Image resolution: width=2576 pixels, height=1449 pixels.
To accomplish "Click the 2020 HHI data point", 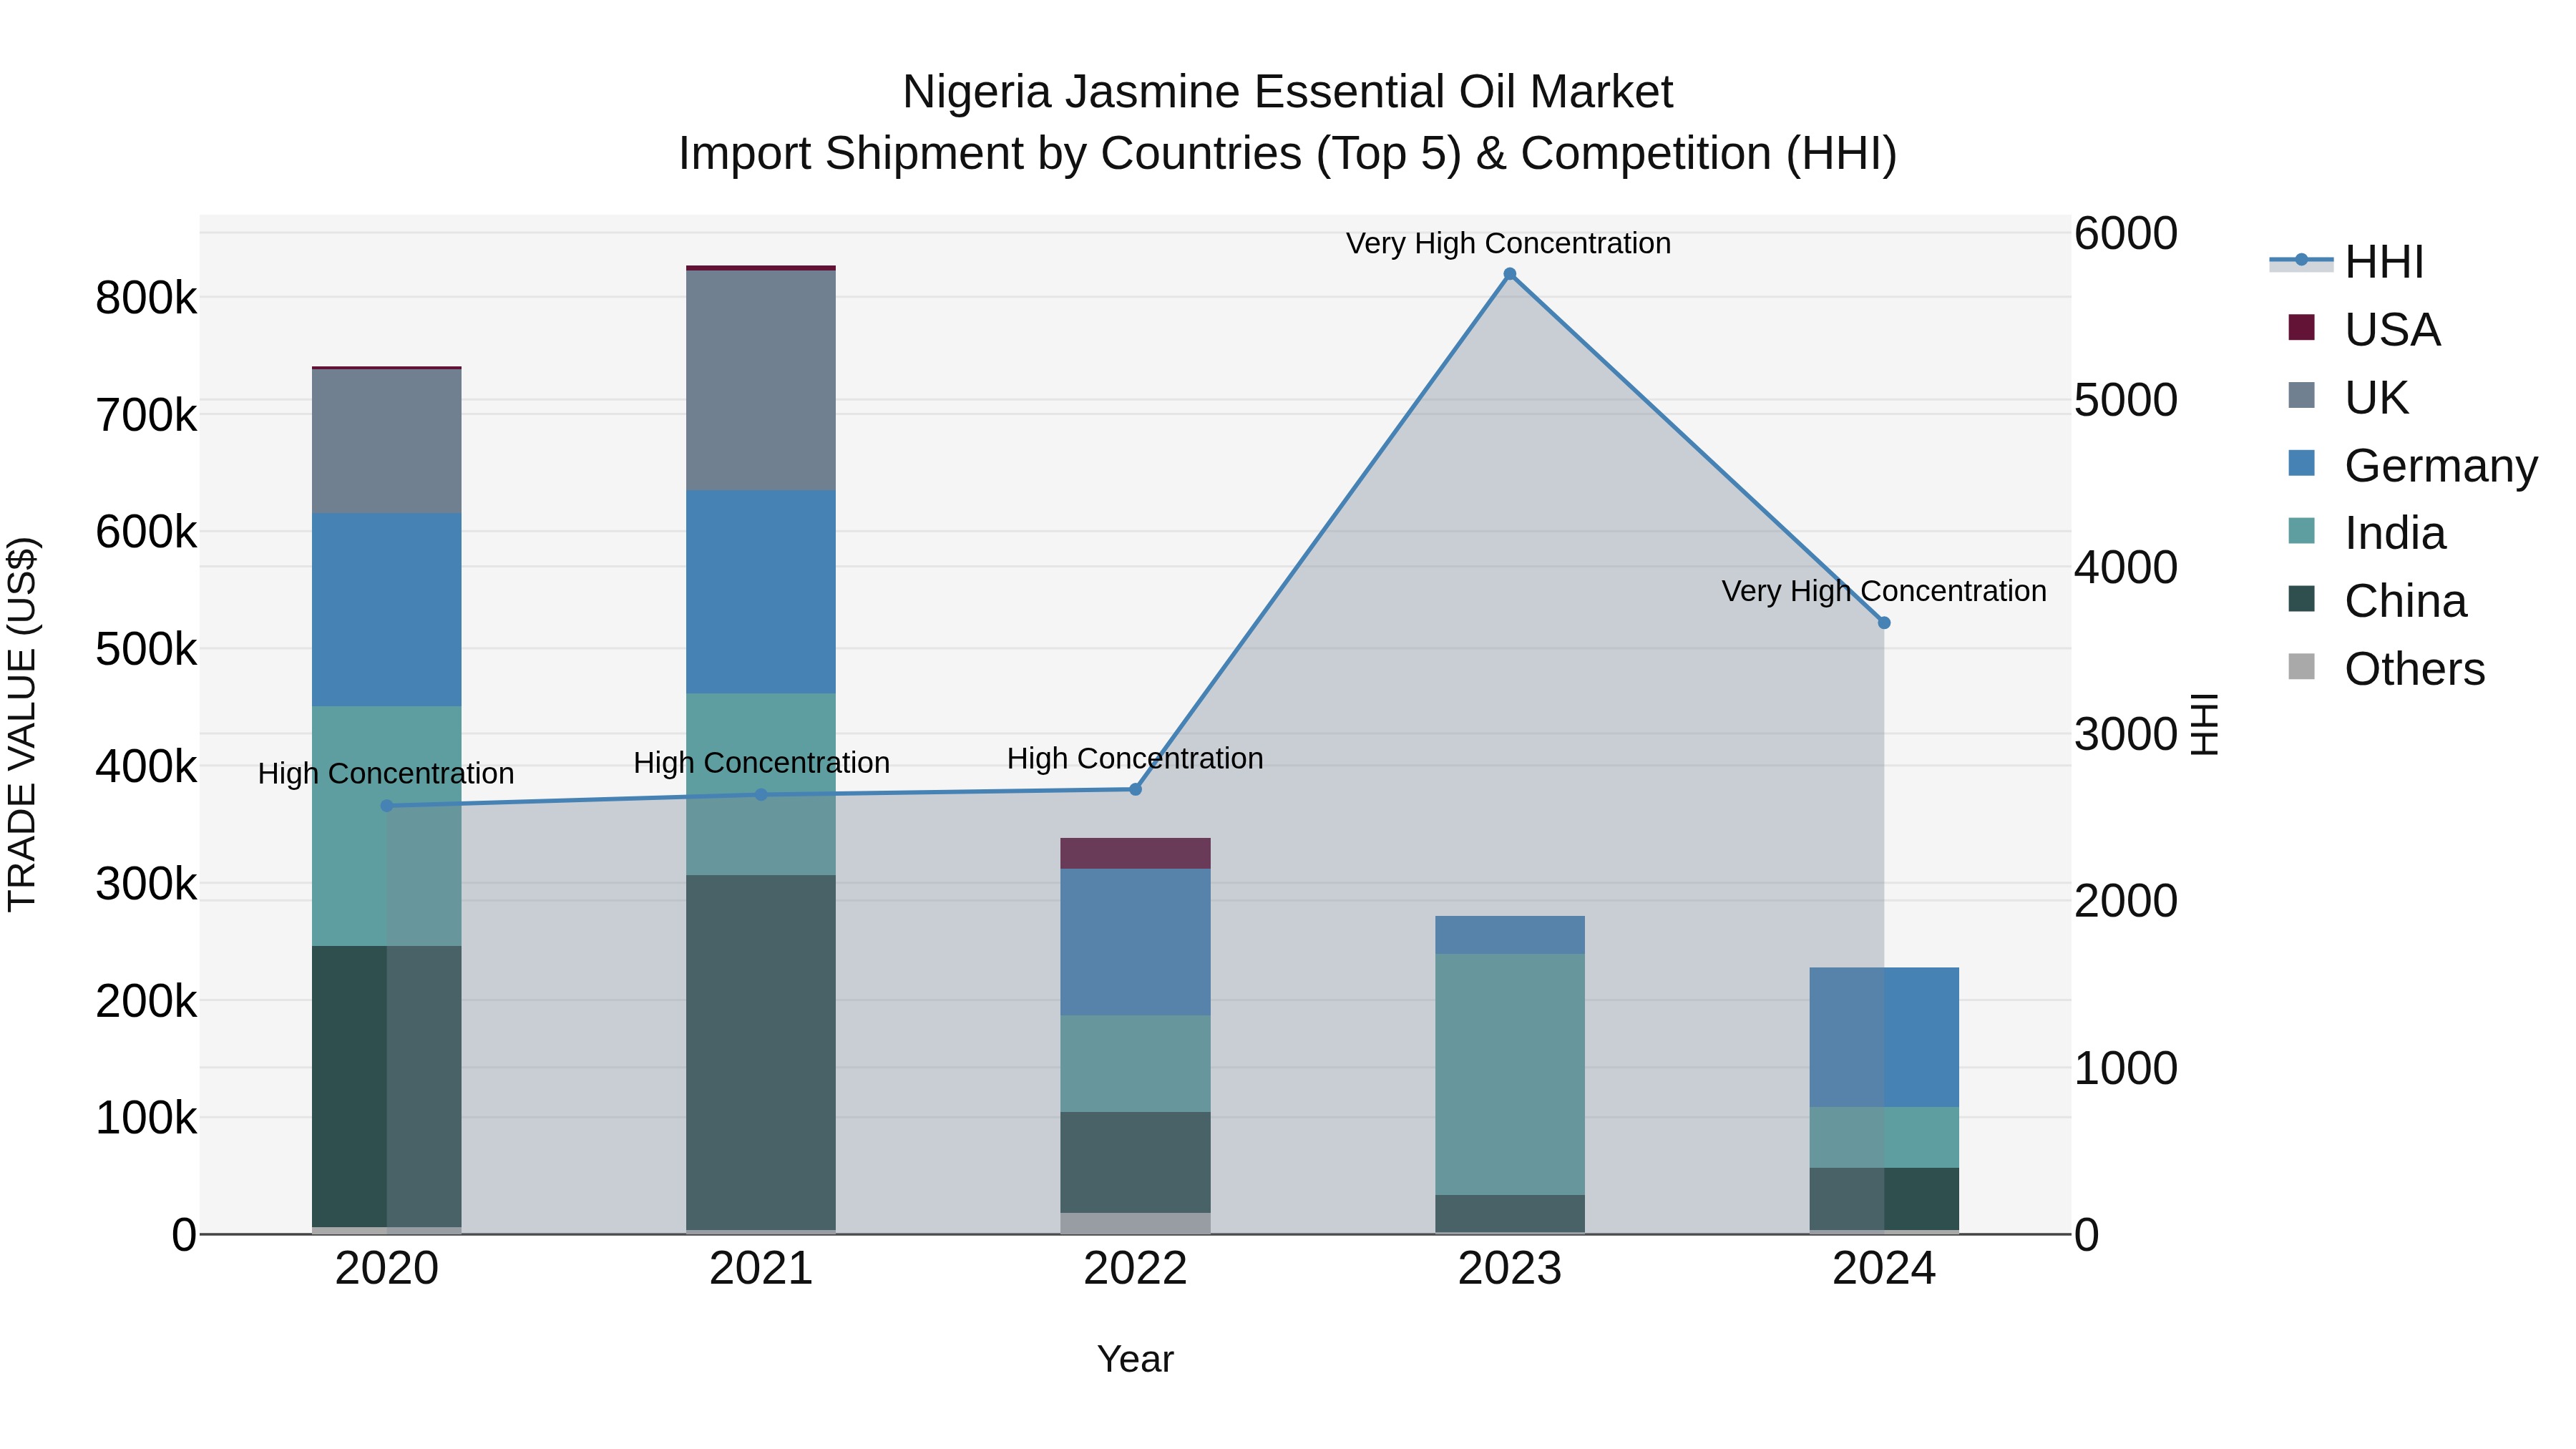I will [x=387, y=806].
